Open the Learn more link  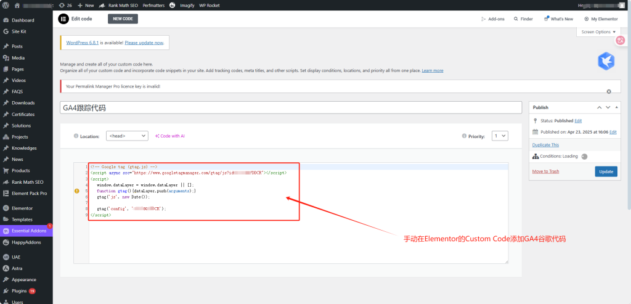pos(433,70)
